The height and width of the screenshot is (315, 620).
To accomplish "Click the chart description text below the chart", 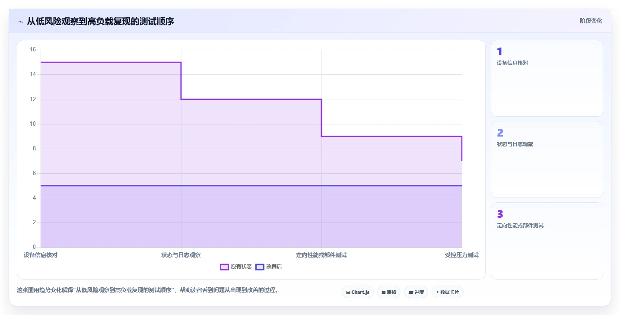I will tap(147, 290).
